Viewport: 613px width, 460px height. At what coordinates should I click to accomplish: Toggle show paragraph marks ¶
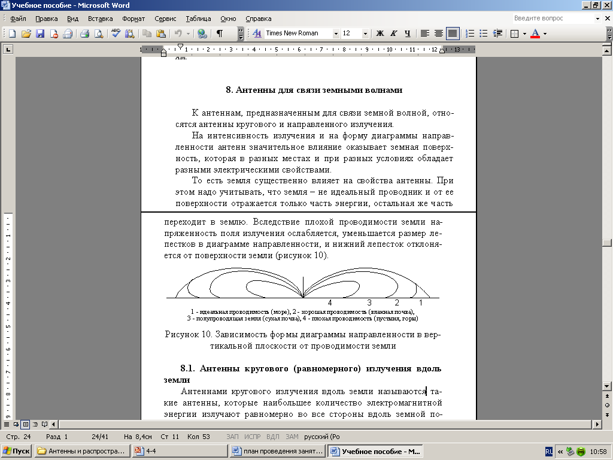click(220, 34)
